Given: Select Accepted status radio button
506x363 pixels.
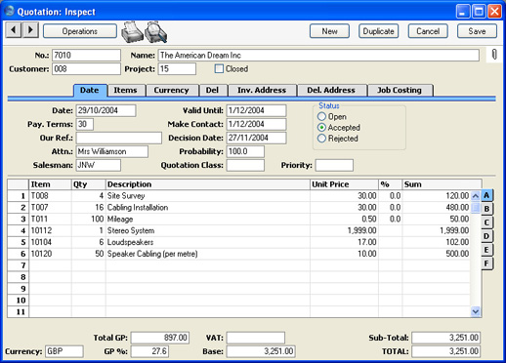Looking at the screenshot, I should tap(321, 128).
